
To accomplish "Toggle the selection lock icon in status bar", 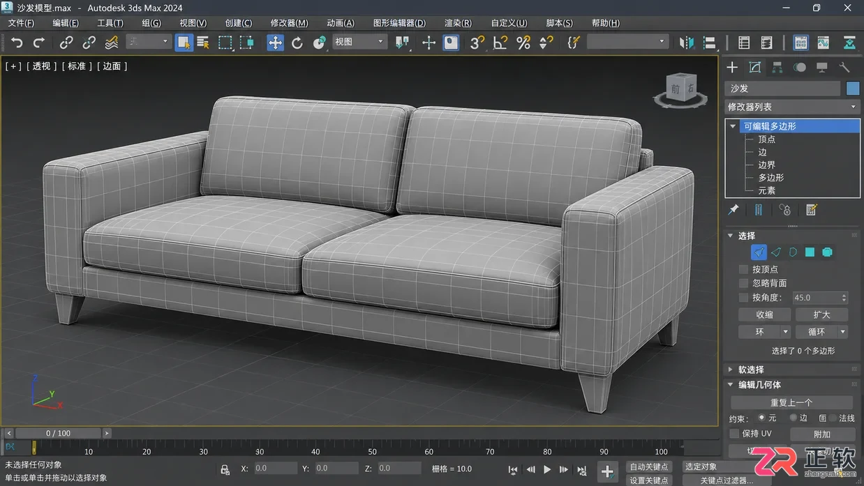I will 225,470.
